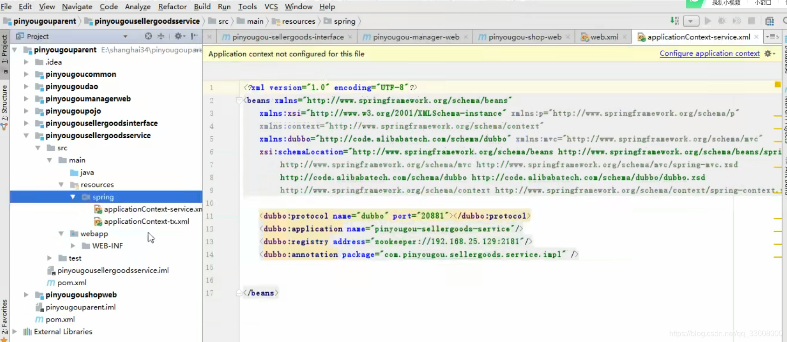Viewport: 787px width, 342px height.
Task: Open the VCS menu
Action: [271, 7]
